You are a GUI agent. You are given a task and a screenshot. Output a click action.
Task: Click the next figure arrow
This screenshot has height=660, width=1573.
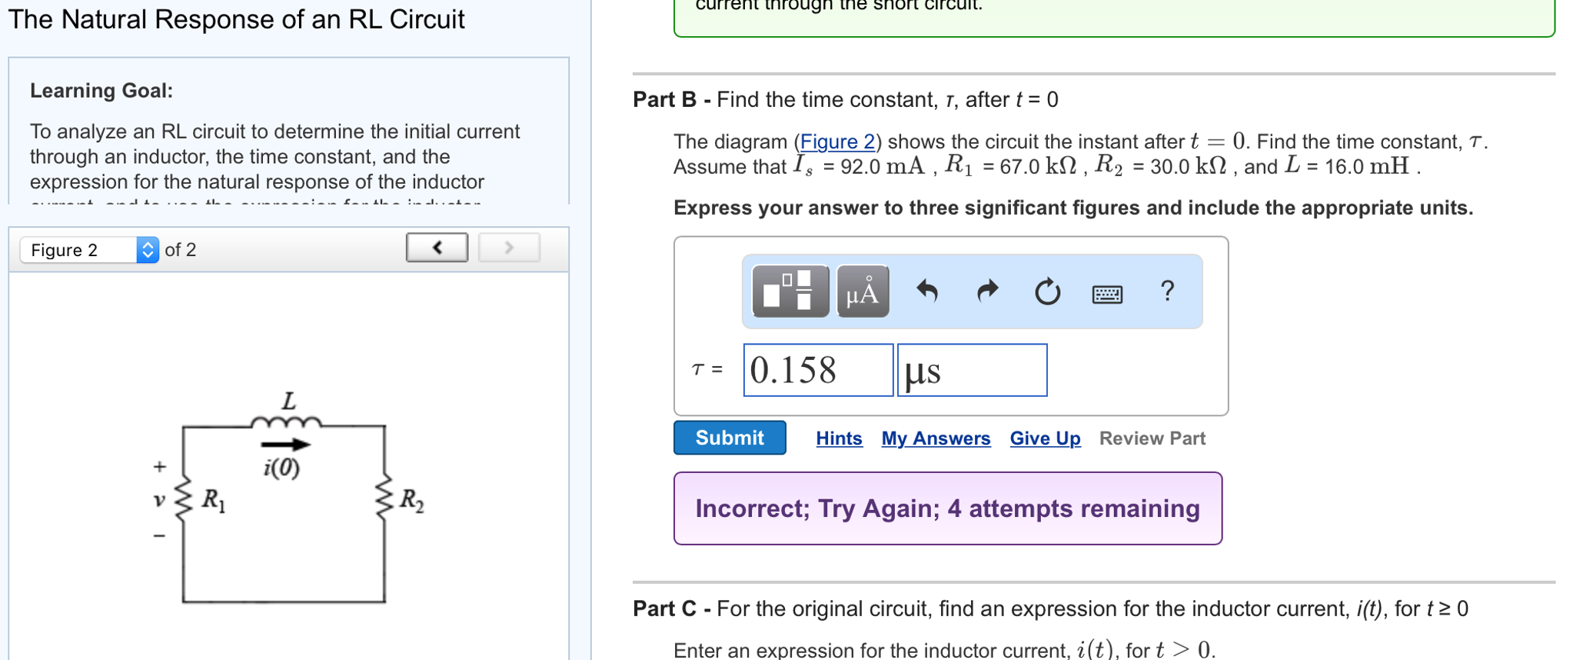pos(509,248)
